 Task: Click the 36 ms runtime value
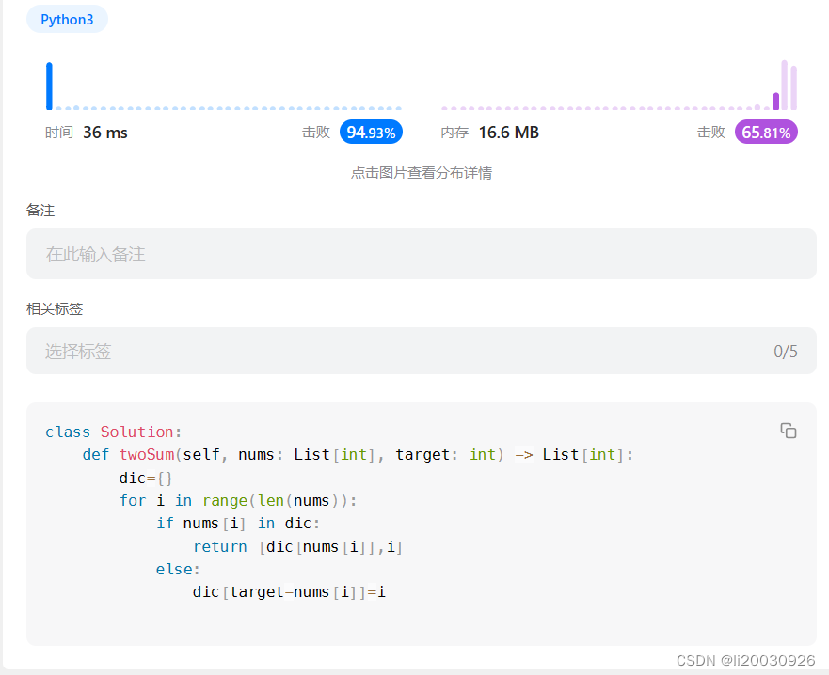[104, 132]
